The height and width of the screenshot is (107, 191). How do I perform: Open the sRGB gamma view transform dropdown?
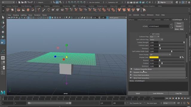click(x=118, y=18)
